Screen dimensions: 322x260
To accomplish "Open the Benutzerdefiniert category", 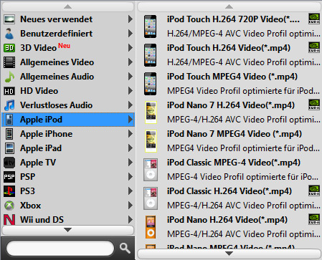I will coord(68,34).
